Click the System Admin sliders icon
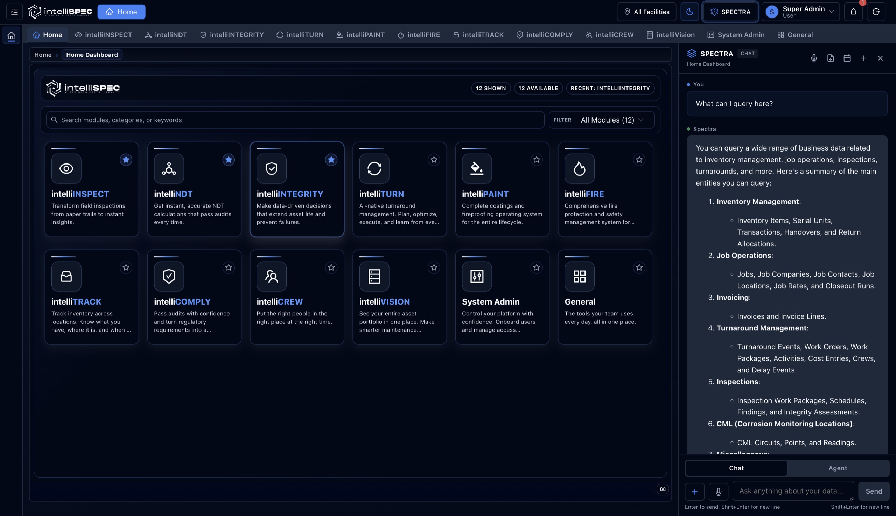Screen dimensions: 896x516 [477, 277]
